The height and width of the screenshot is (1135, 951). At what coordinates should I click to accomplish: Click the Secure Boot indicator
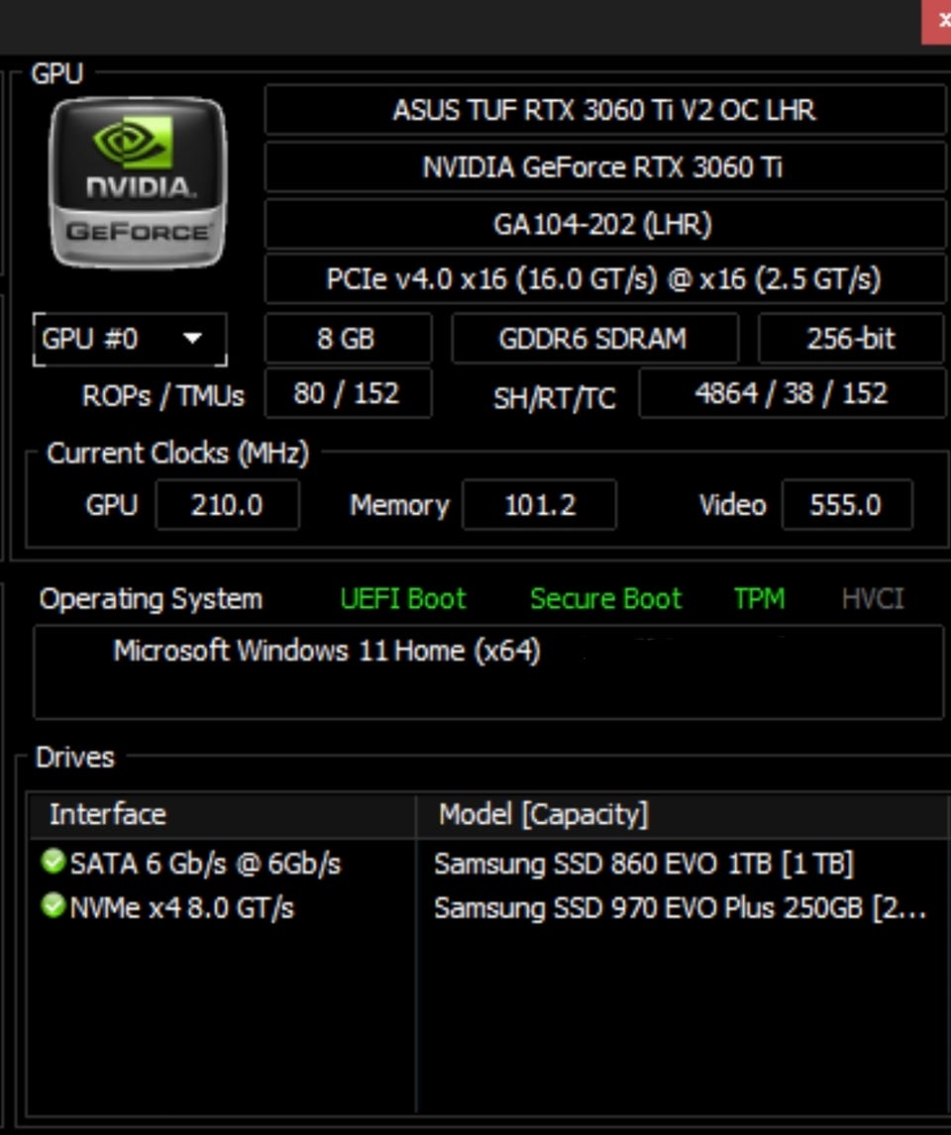tap(605, 599)
